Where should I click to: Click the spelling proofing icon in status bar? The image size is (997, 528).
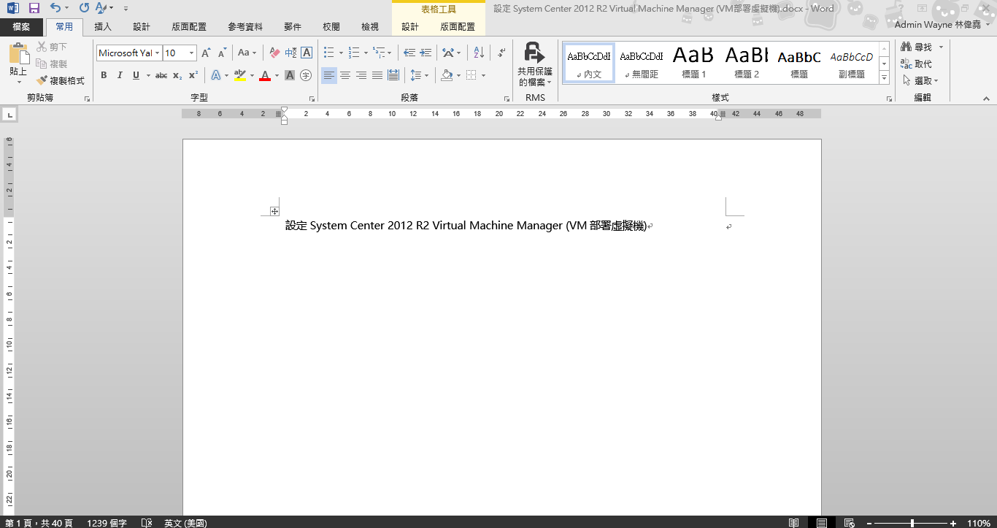(x=147, y=523)
